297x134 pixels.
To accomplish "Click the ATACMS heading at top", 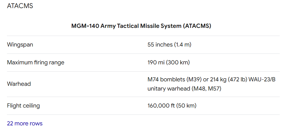I will tap(20, 6).
